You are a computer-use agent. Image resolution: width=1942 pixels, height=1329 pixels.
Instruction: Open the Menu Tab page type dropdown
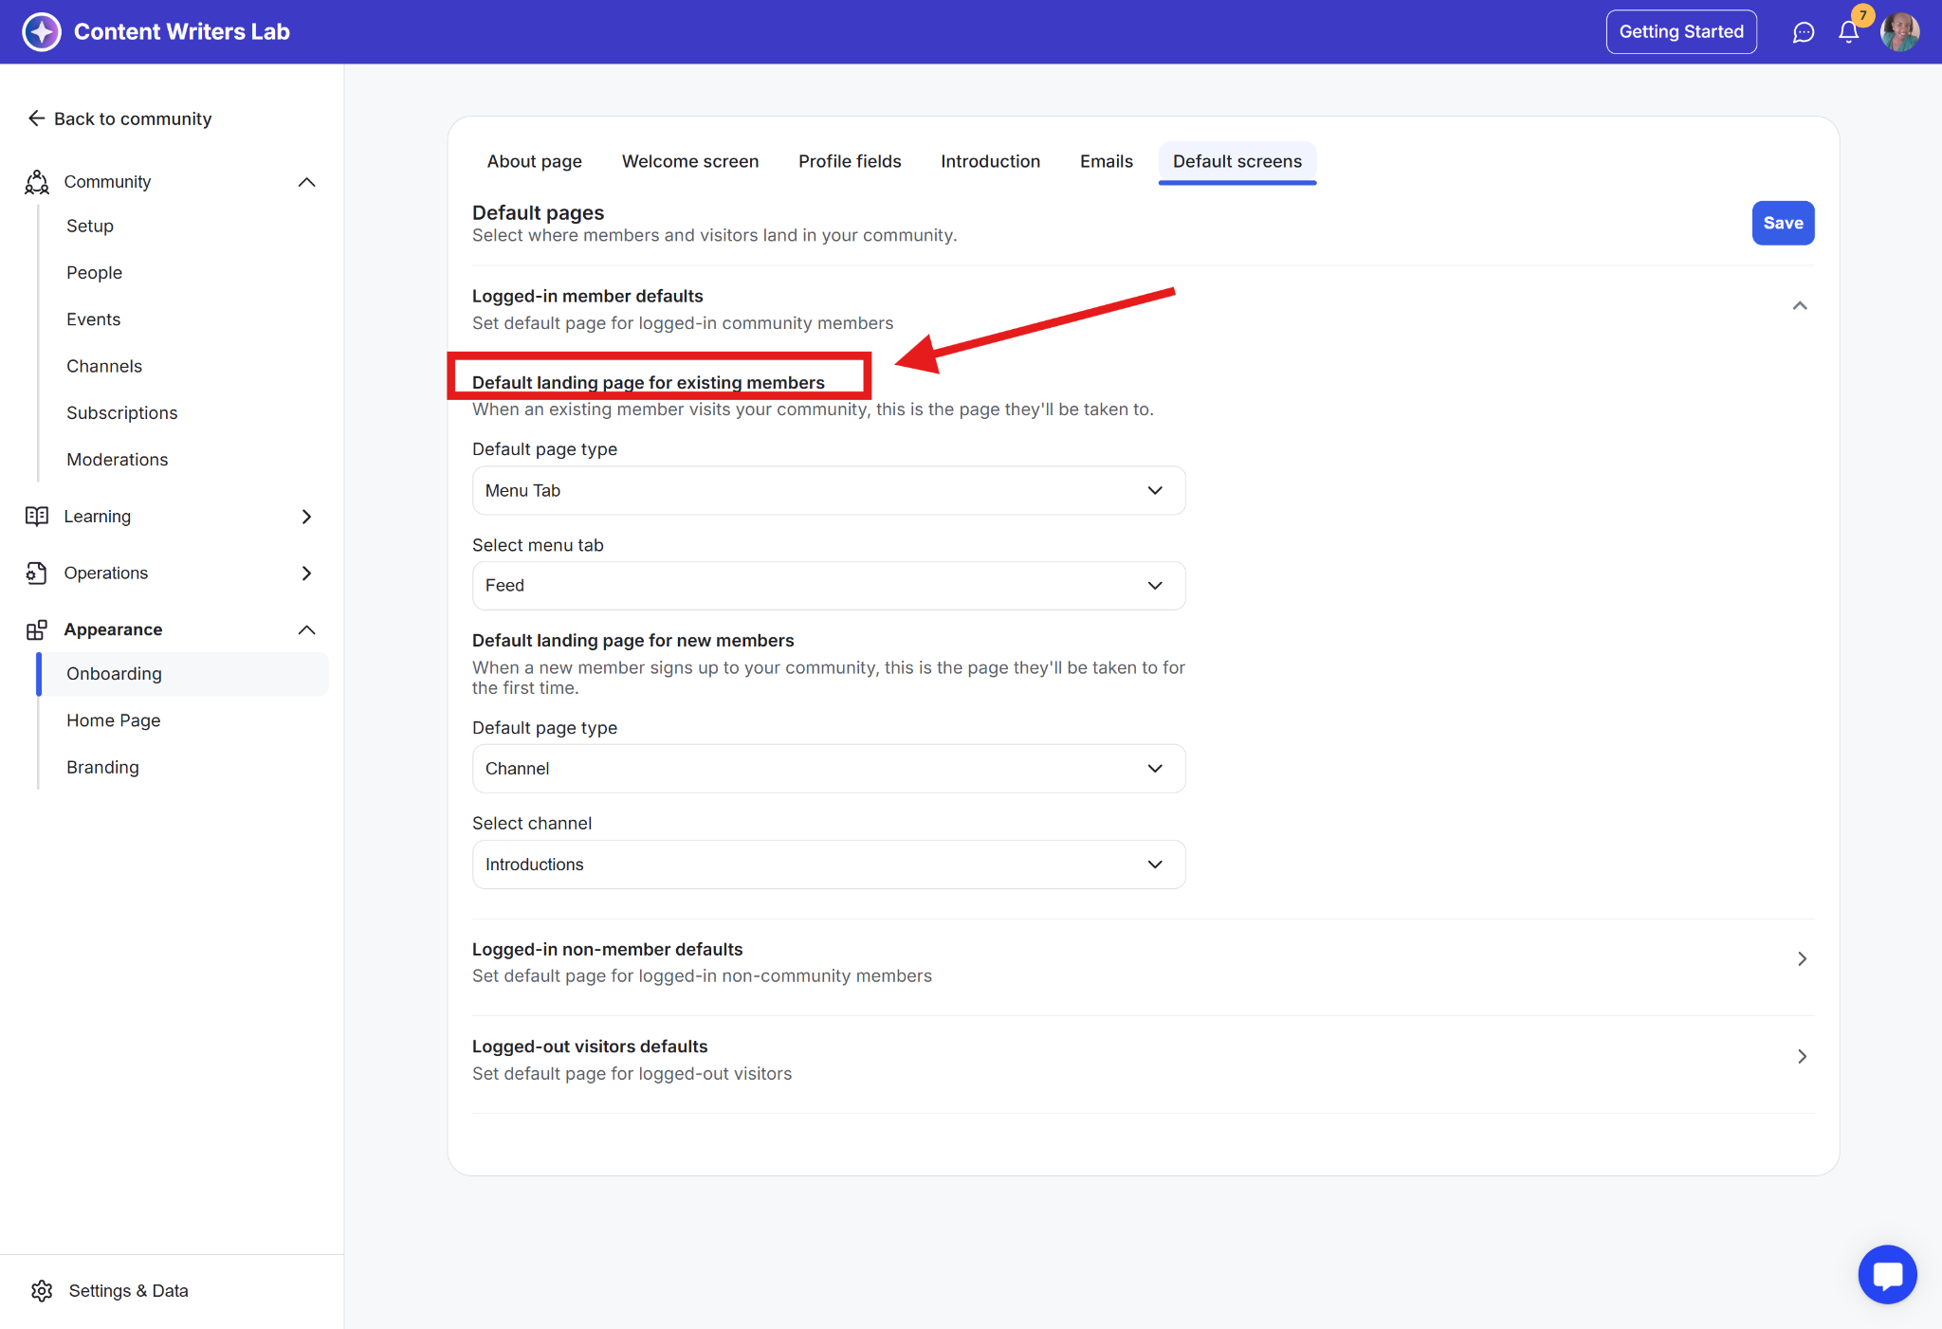[828, 491]
